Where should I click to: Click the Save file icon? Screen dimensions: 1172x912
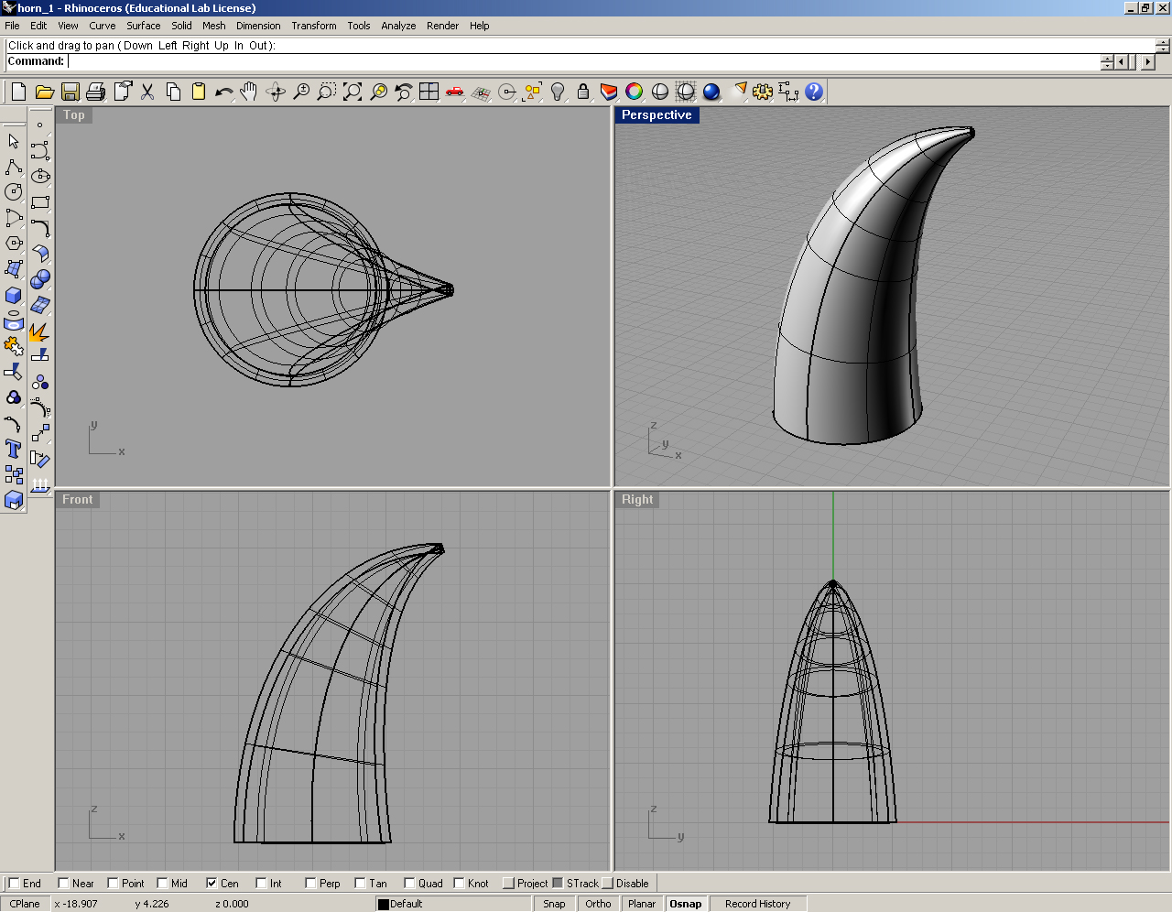tap(71, 92)
